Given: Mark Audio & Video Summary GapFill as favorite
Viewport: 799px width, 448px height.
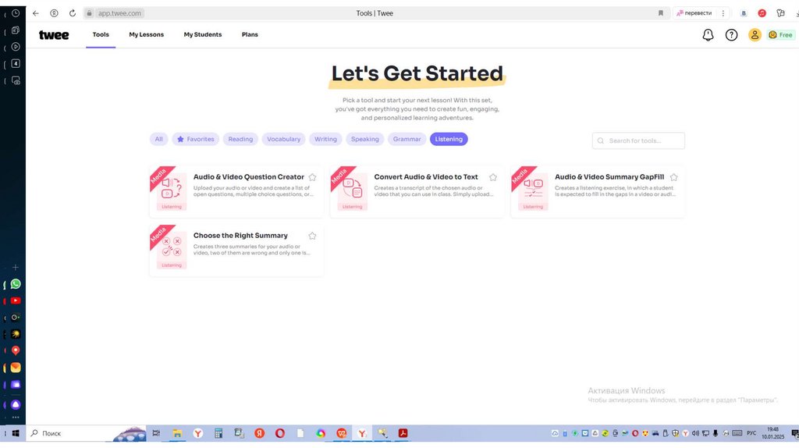Looking at the screenshot, I should [x=673, y=177].
